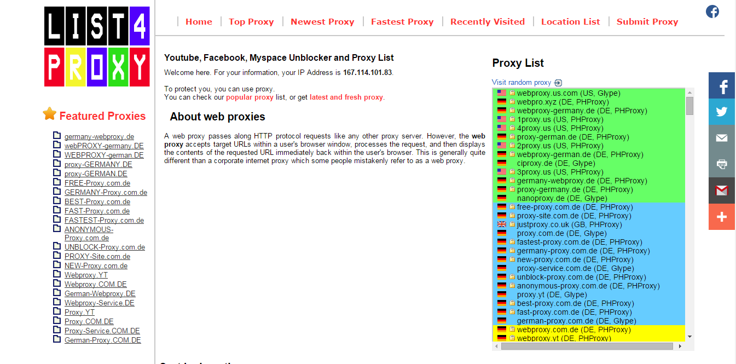Open featured link UNBLOCK-Proxy.com.de
This screenshot has height=364, width=736.
[105, 247]
